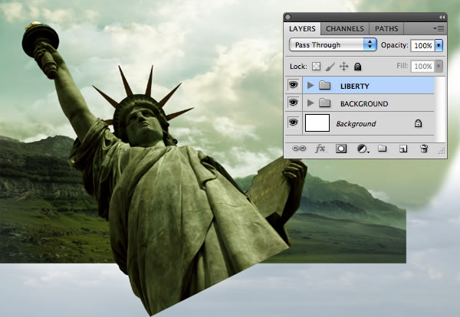Hide the Background layer
460x317 pixels.
point(294,123)
